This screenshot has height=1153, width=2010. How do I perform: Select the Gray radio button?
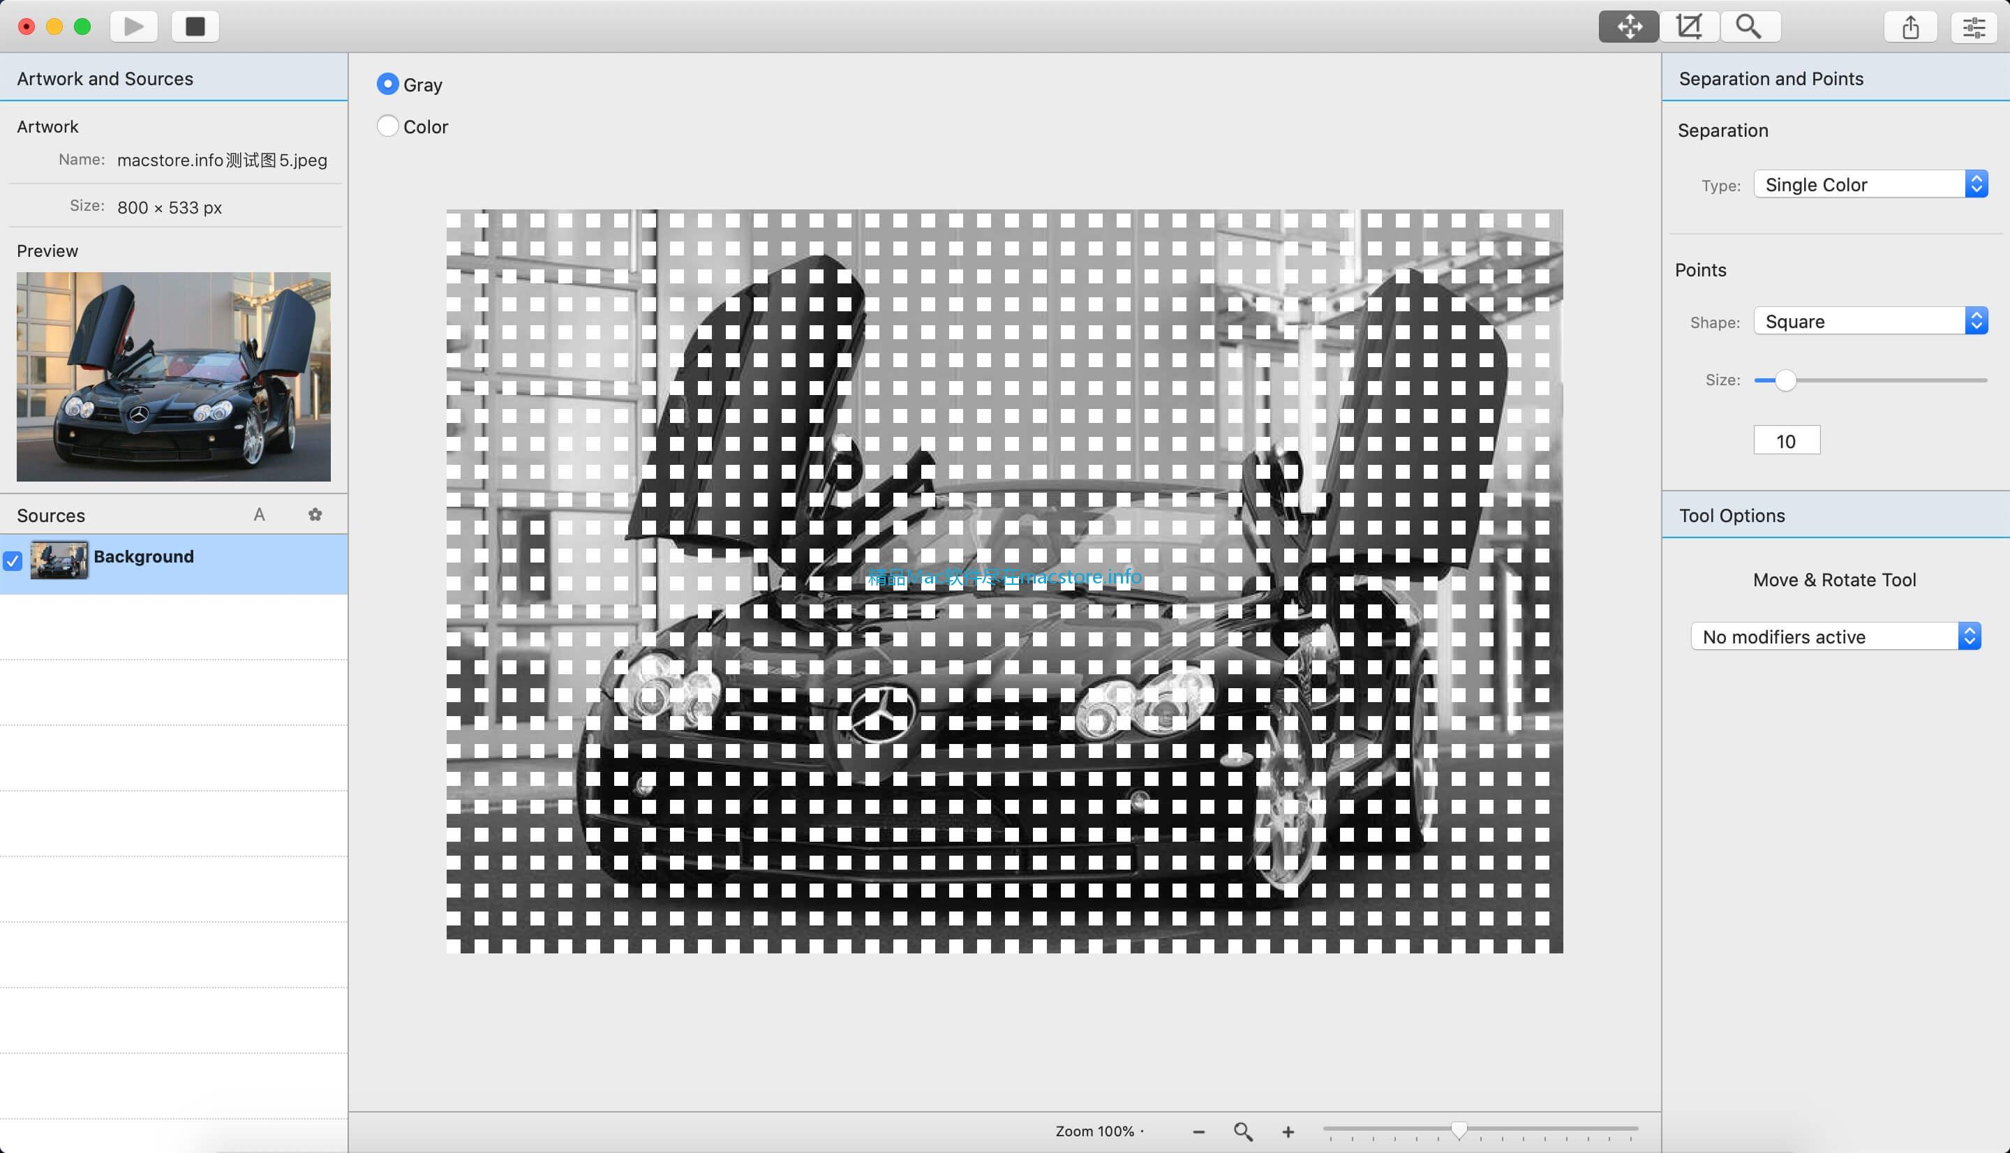point(388,84)
